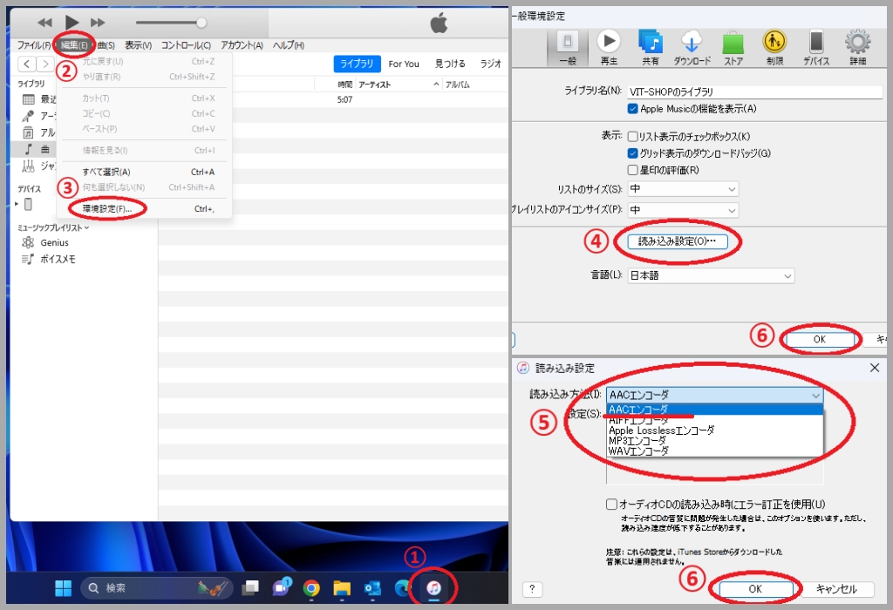Click the play button in iTunes
The image size is (893, 610).
point(72,22)
